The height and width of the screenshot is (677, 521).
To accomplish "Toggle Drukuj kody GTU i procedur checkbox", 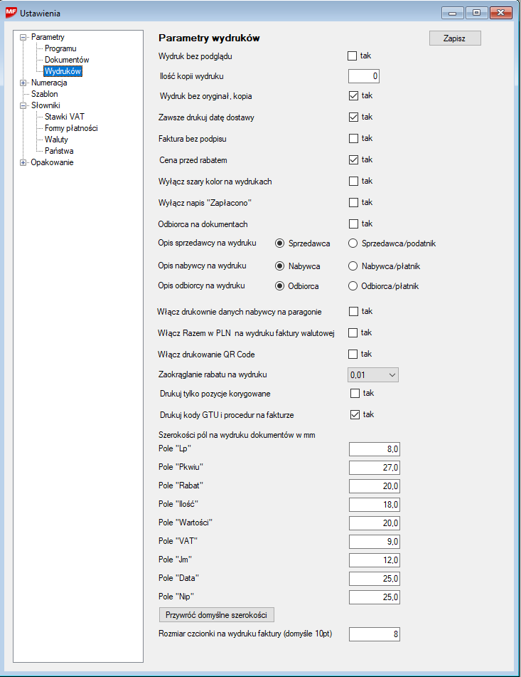I will 355,414.
